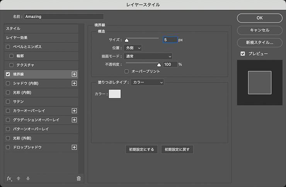Enable the ベベルとエンボス checkbox
Screen dimensions: 286x187
(8, 47)
